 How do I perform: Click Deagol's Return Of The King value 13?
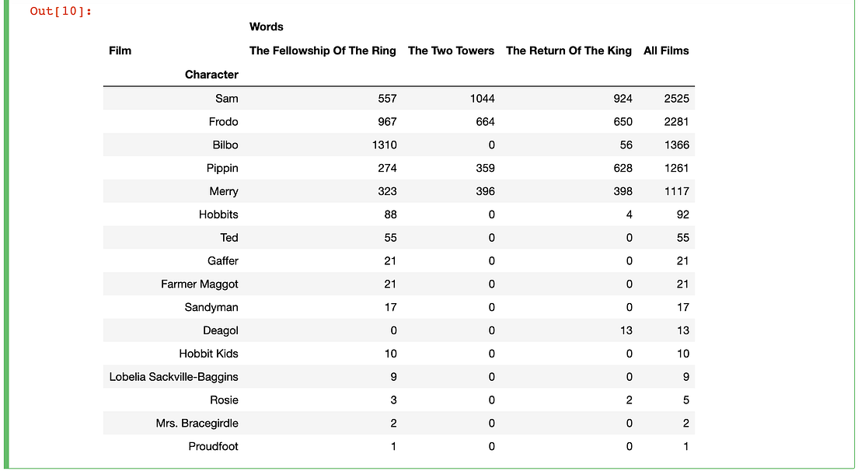pos(626,330)
